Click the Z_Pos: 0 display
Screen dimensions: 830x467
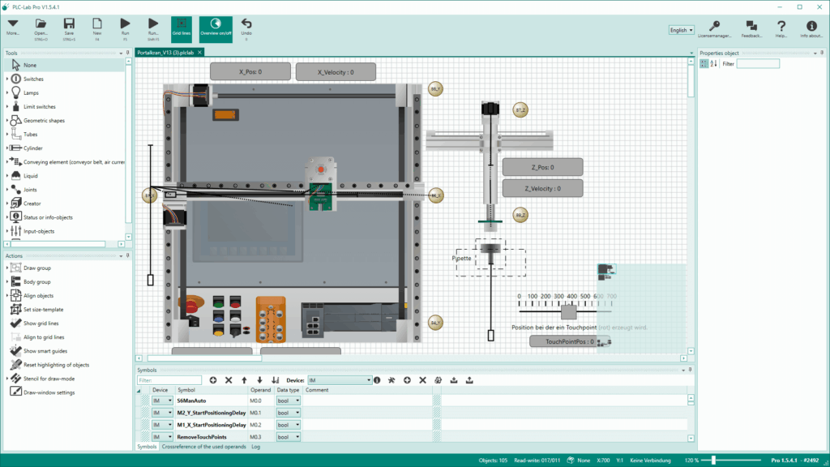(542, 167)
